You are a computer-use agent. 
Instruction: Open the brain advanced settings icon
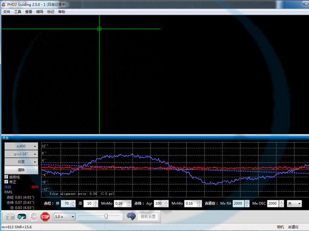pyautogui.click(x=131, y=216)
